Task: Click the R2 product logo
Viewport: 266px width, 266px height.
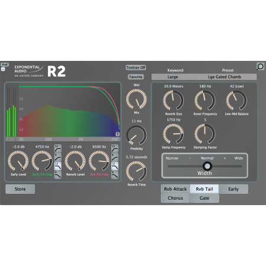Action: (x=56, y=72)
